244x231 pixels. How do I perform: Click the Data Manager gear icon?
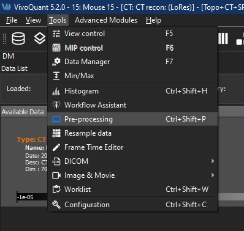[x=56, y=62]
